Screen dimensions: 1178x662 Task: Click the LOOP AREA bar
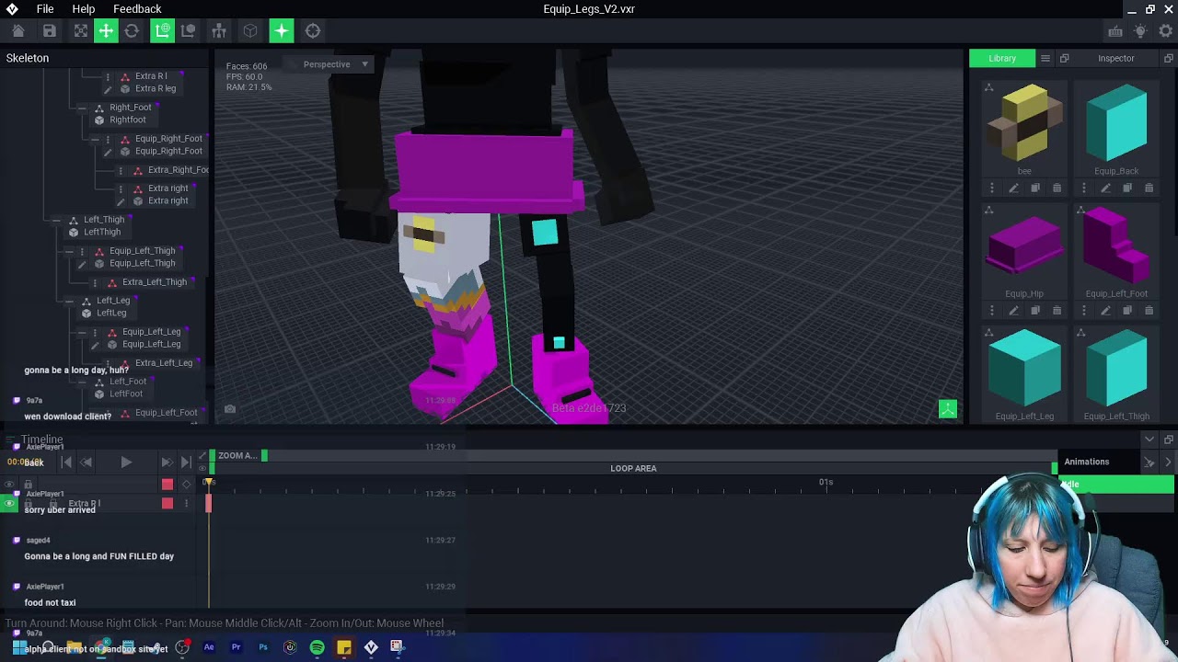[633, 468]
